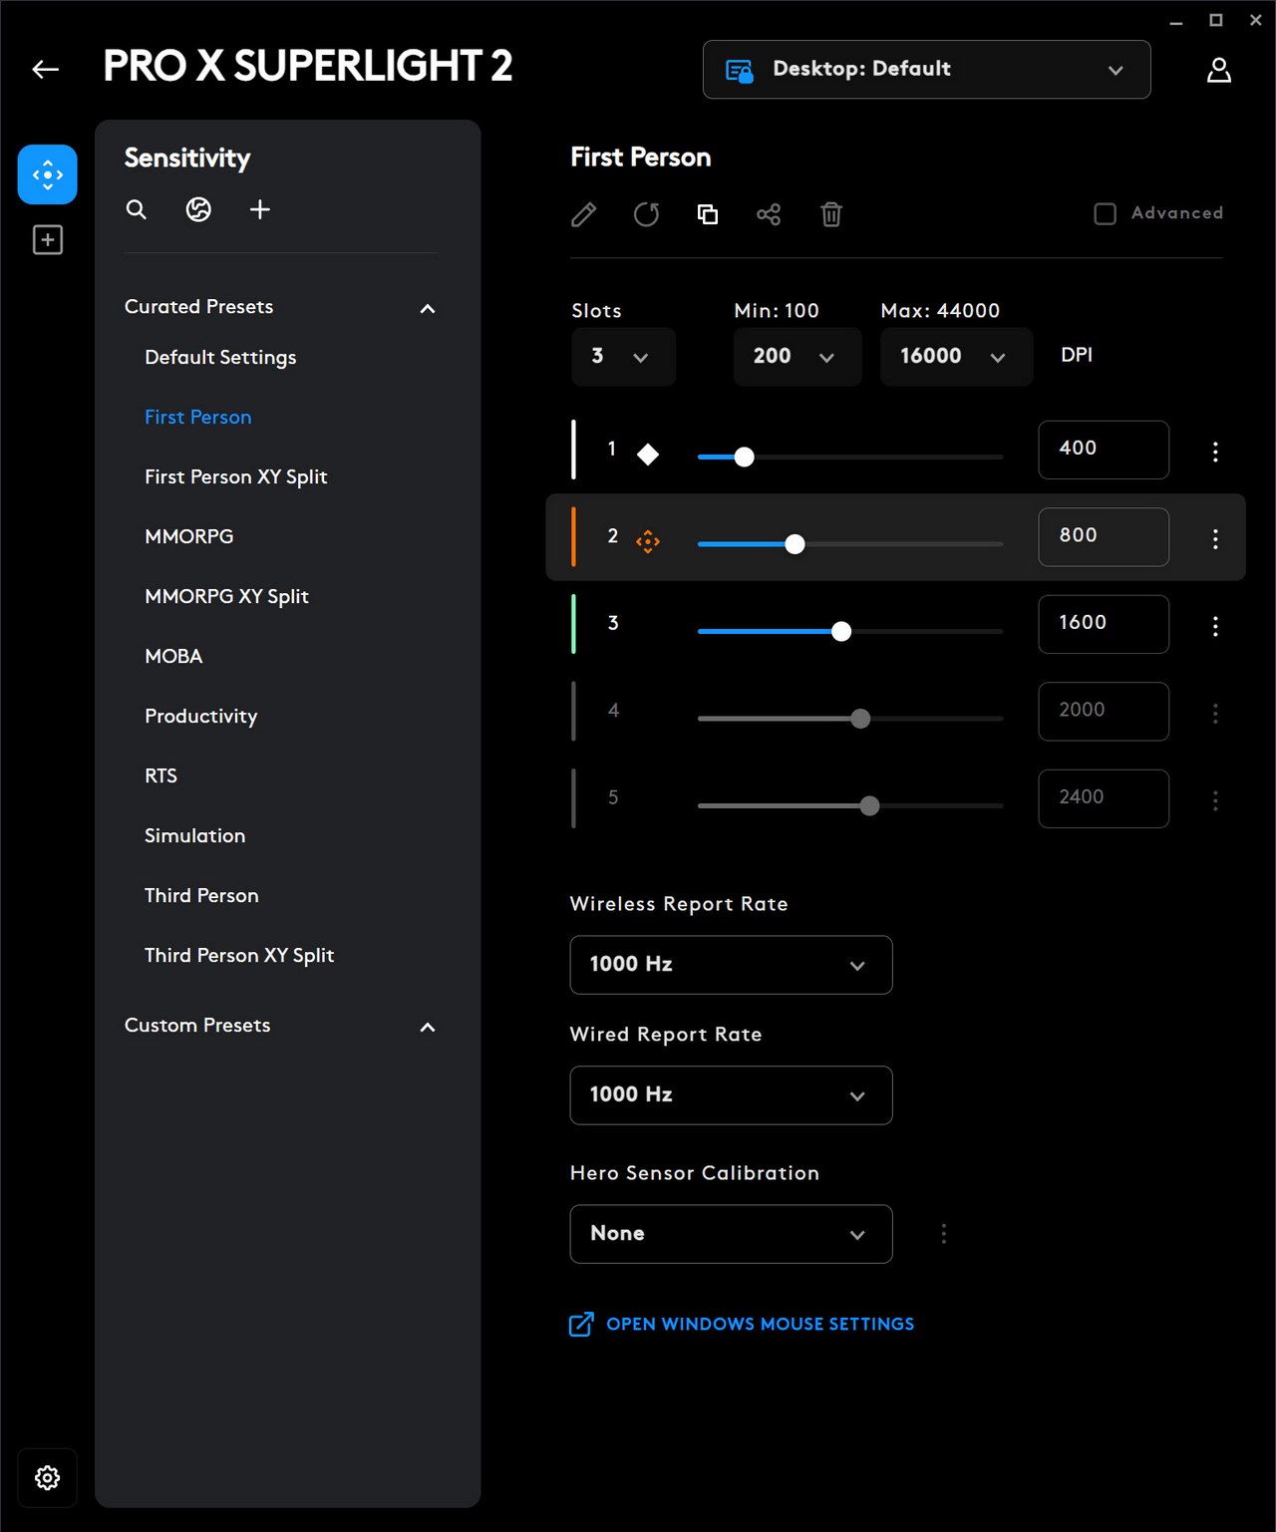Click slot 1 DPI slider handle
This screenshot has width=1276, height=1532.
(744, 457)
